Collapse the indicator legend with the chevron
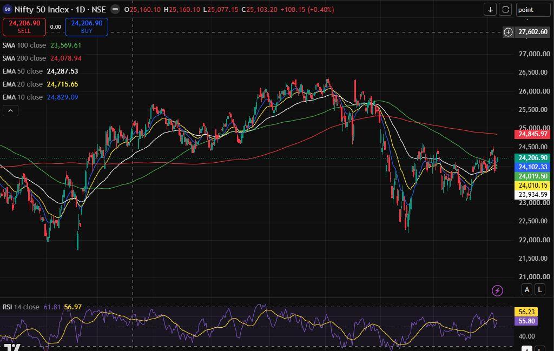The height and width of the screenshot is (351, 554). point(11,111)
